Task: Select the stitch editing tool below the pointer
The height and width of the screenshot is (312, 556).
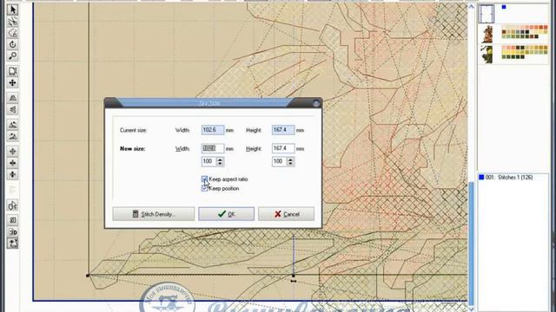Action: tap(12, 22)
